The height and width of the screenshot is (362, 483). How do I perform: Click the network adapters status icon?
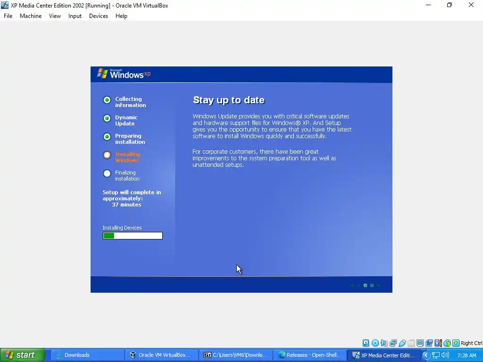click(393, 343)
